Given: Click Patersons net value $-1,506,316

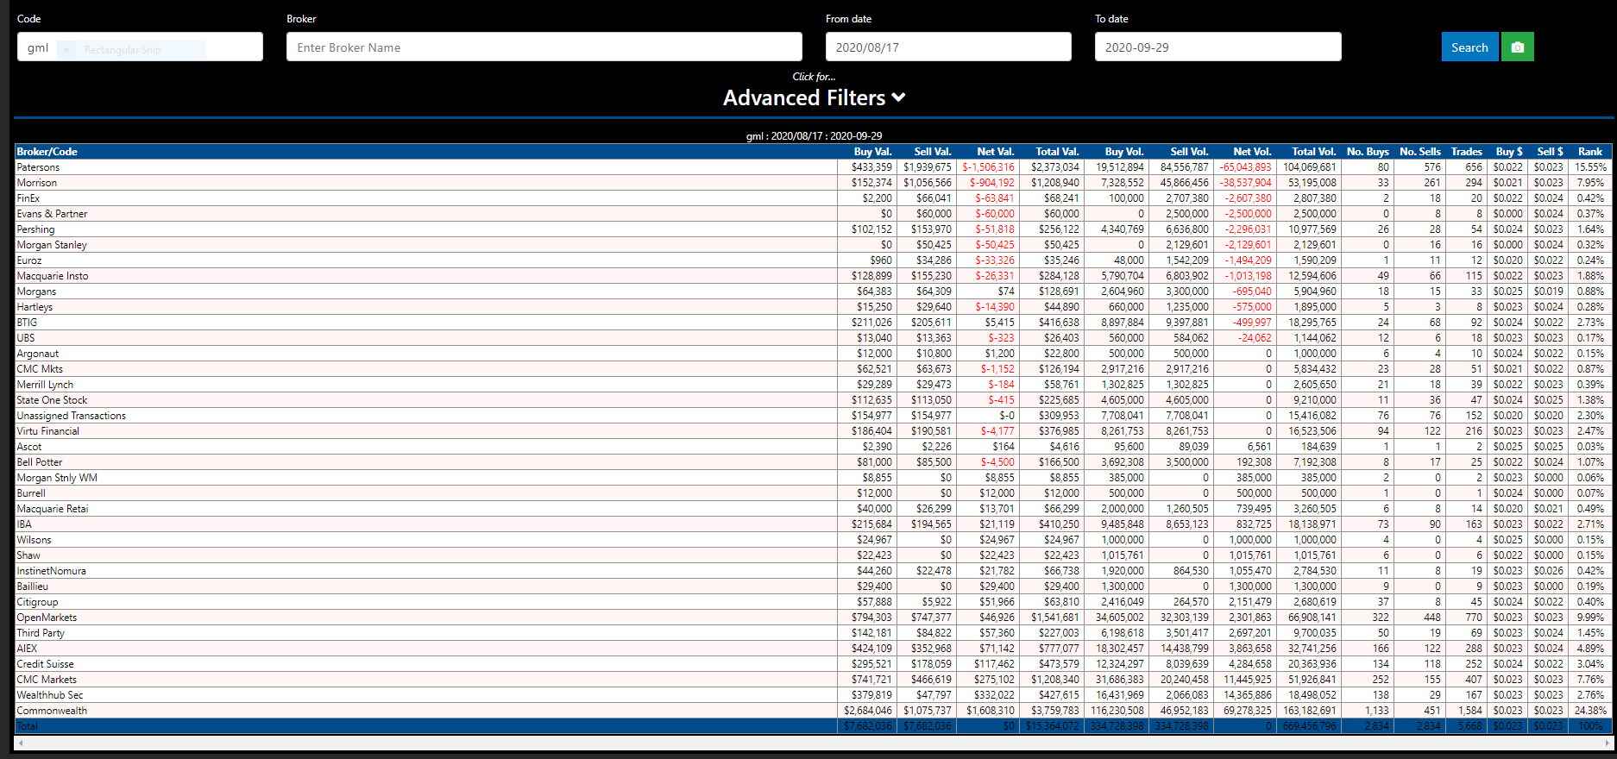Looking at the screenshot, I should coord(989,167).
